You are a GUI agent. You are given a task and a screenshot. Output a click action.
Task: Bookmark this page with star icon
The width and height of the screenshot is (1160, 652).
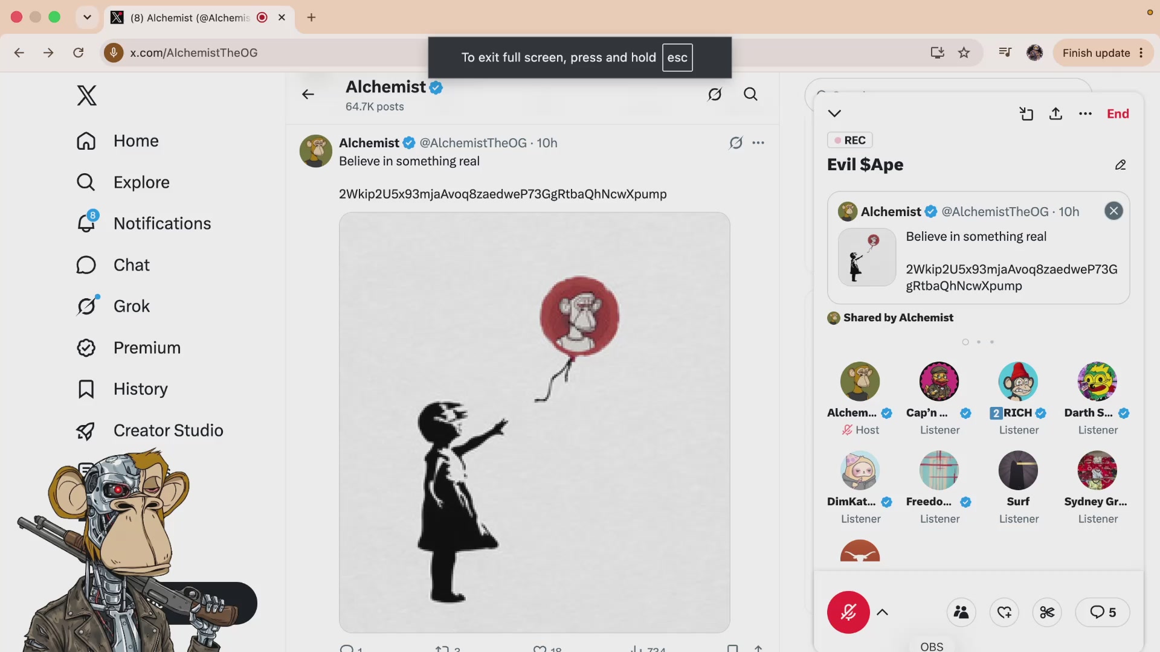964,53
